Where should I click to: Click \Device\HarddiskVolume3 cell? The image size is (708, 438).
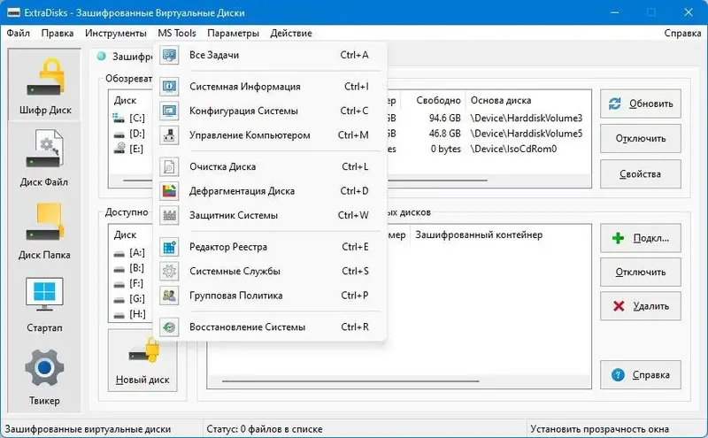(526, 119)
